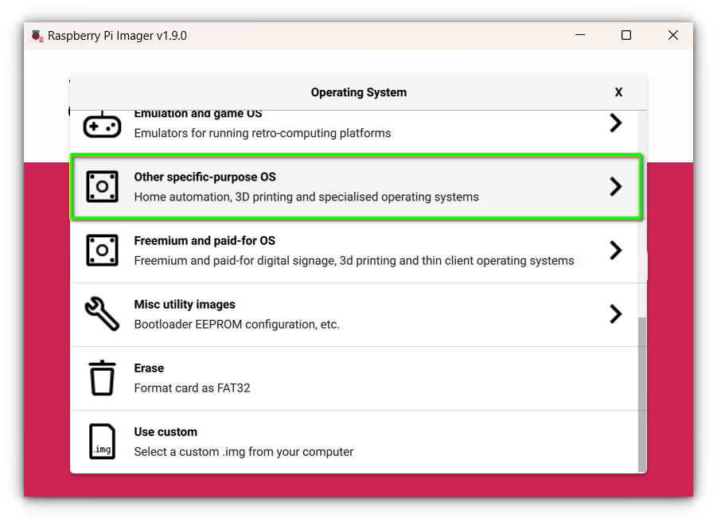Select the Use custom menu entry
The image size is (717, 522).
point(166,432)
